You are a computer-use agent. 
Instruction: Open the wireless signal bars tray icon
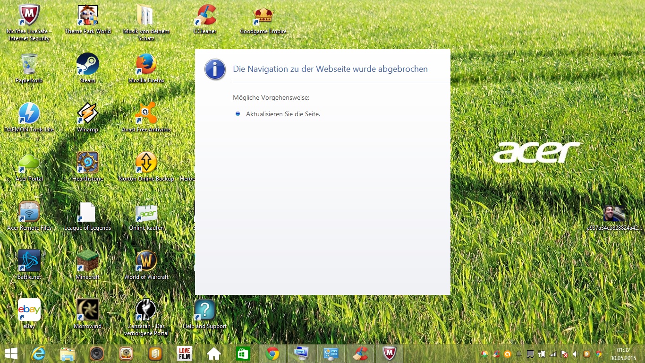pos(553,354)
